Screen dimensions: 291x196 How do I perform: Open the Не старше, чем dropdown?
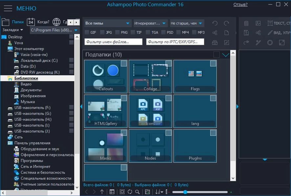pyautogui.click(x=187, y=23)
